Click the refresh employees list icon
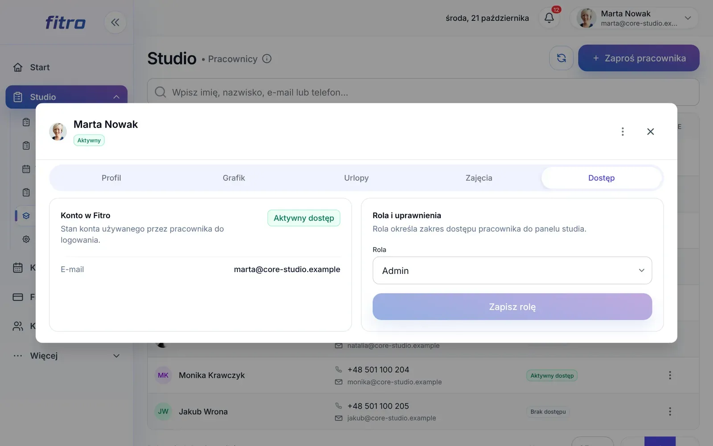 pos(561,58)
